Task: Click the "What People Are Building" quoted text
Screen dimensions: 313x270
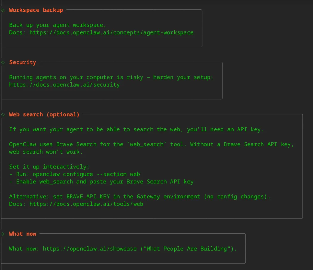Action: coord(187,249)
